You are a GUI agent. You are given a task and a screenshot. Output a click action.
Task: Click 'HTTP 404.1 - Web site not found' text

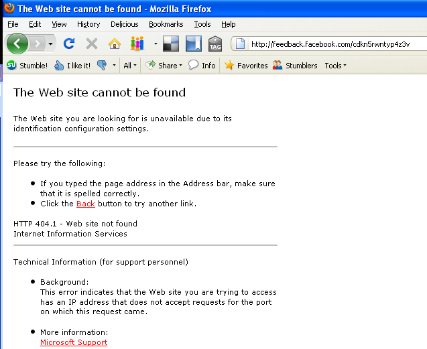[75, 224]
